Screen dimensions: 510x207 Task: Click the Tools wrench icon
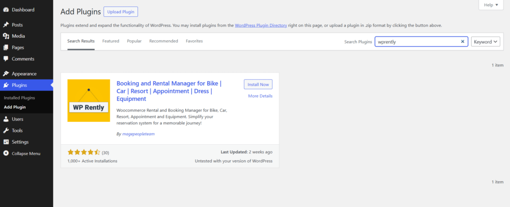(6, 131)
